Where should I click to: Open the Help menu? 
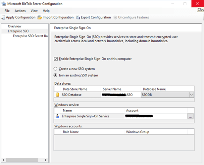pos(46,11)
